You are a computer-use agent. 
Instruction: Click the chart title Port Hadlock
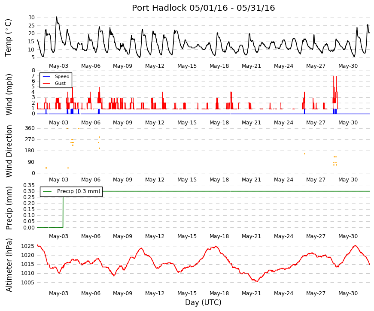pyautogui.click(x=203, y=8)
